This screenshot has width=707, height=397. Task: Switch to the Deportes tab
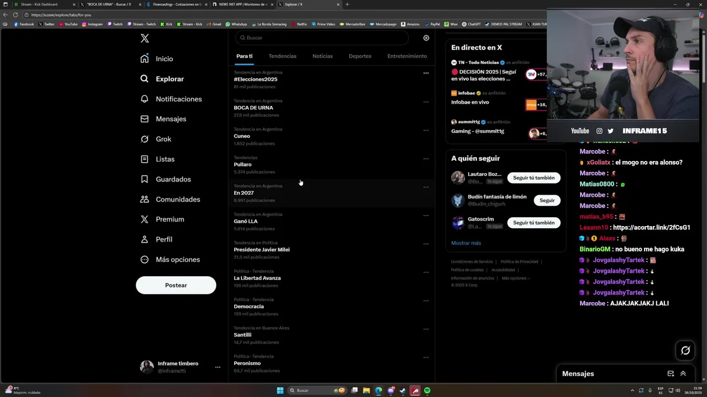(x=360, y=56)
